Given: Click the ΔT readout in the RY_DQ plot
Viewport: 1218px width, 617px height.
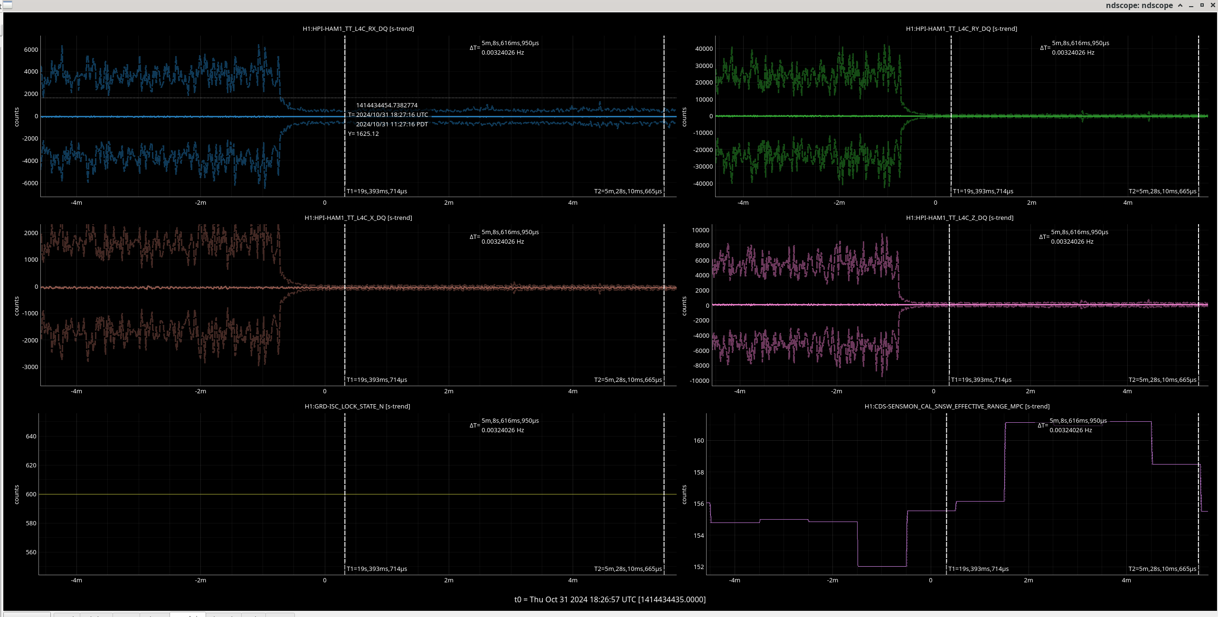Looking at the screenshot, I should [x=1075, y=47].
